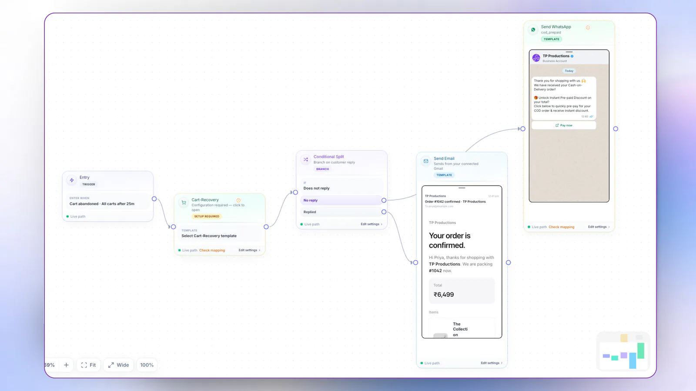The image size is (696, 391).
Task: Click the Wide view button
Action: click(x=118, y=365)
